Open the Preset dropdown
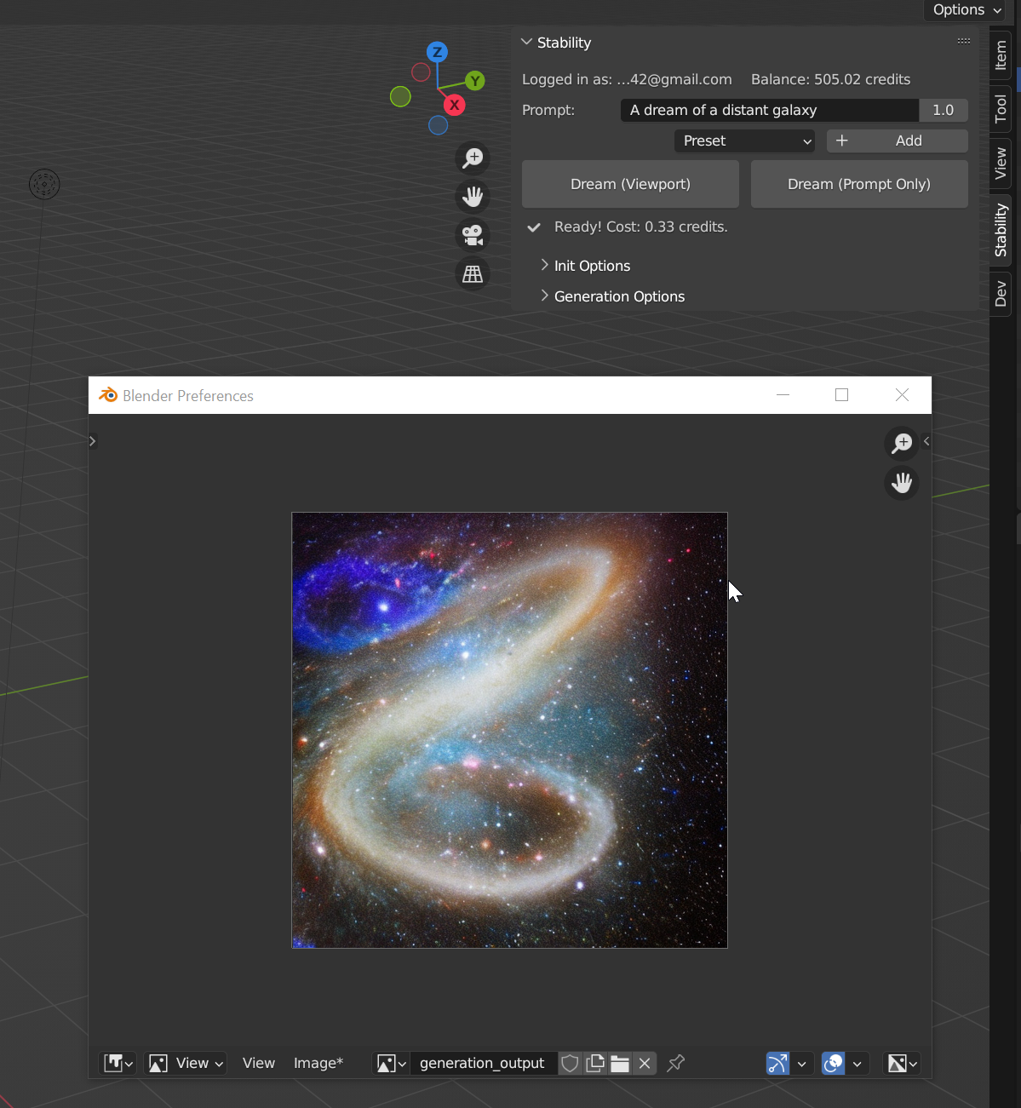This screenshot has width=1021, height=1108. tap(744, 141)
